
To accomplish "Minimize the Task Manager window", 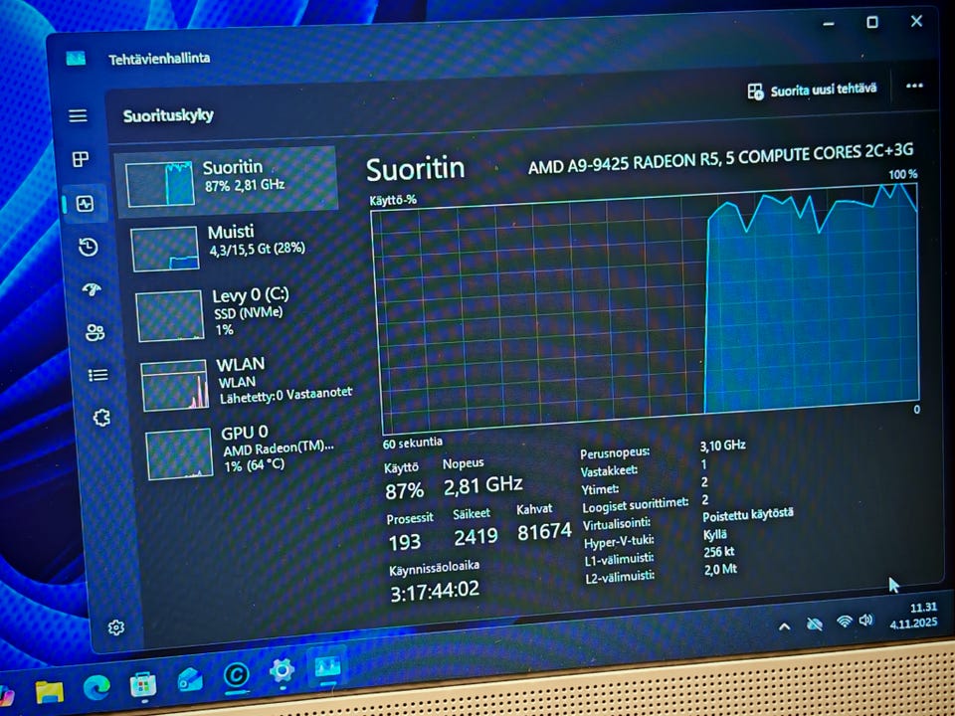I will 829,24.
